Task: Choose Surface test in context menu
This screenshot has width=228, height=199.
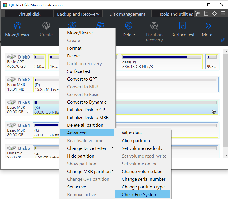Action: 87,71
